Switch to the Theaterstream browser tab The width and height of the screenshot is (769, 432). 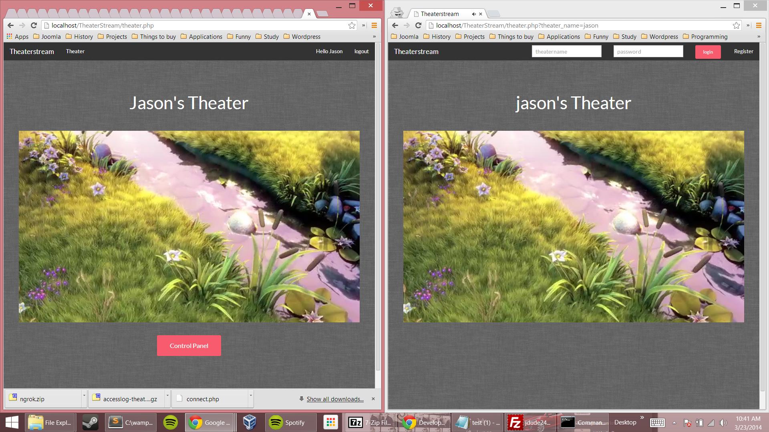tap(440, 14)
